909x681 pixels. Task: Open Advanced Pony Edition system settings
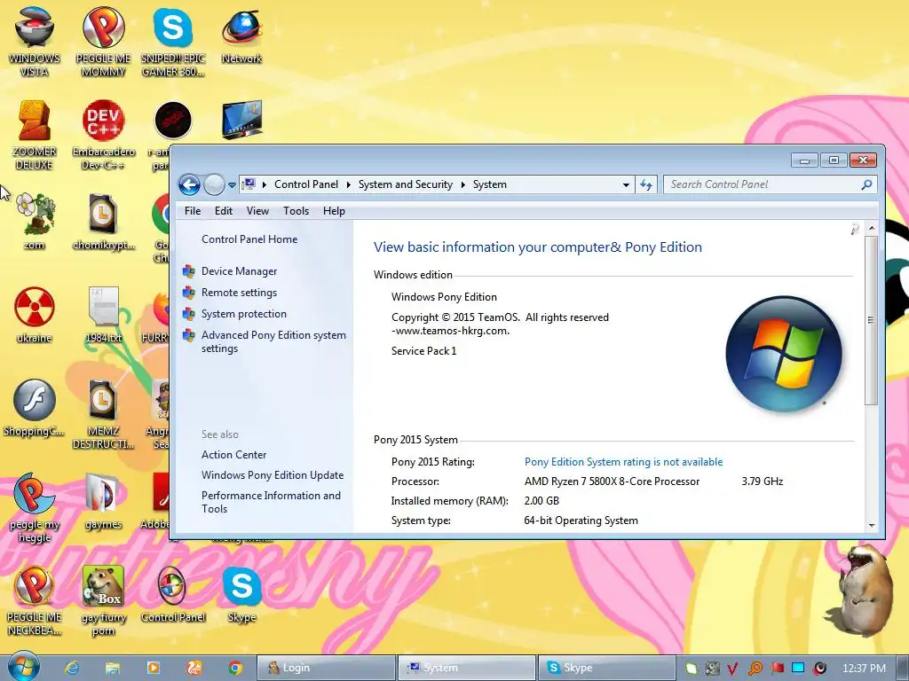[273, 341]
